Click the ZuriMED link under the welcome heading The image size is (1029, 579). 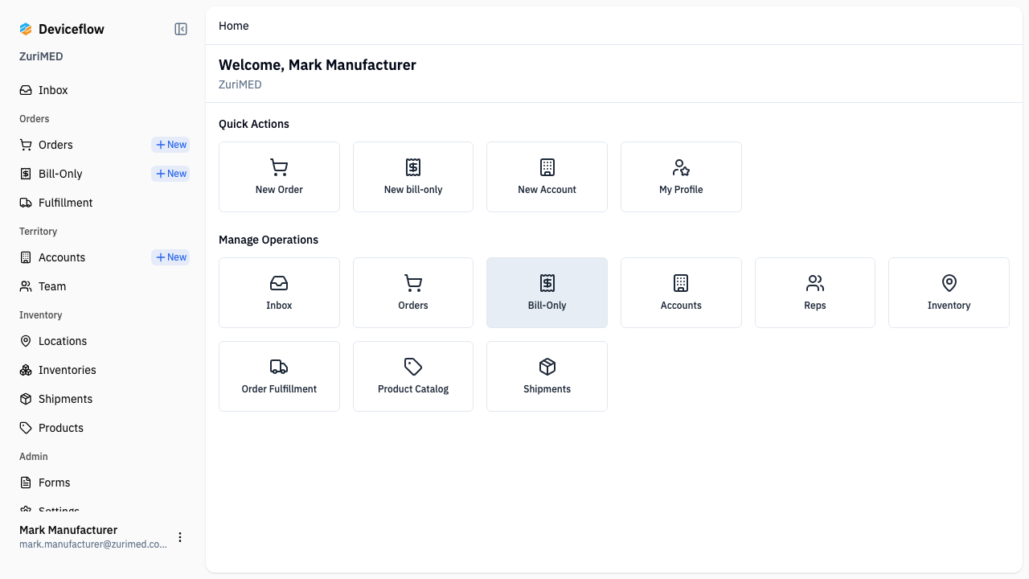240,84
